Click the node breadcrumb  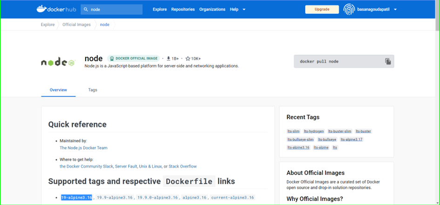click(105, 25)
